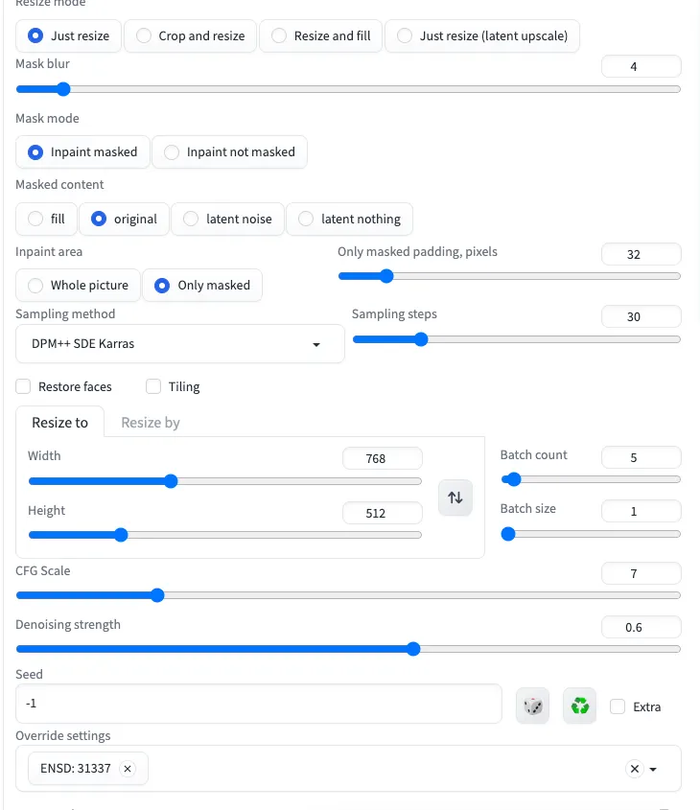
Task: Open the Sampling method dropdown
Action: pyautogui.click(x=180, y=344)
